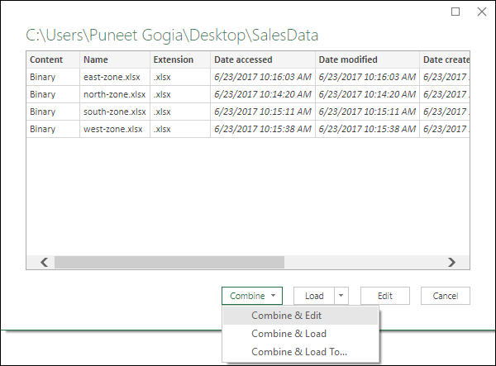Select the Date created column header
Image resolution: width=496 pixels, height=366 pixels.
click(445, 59)
